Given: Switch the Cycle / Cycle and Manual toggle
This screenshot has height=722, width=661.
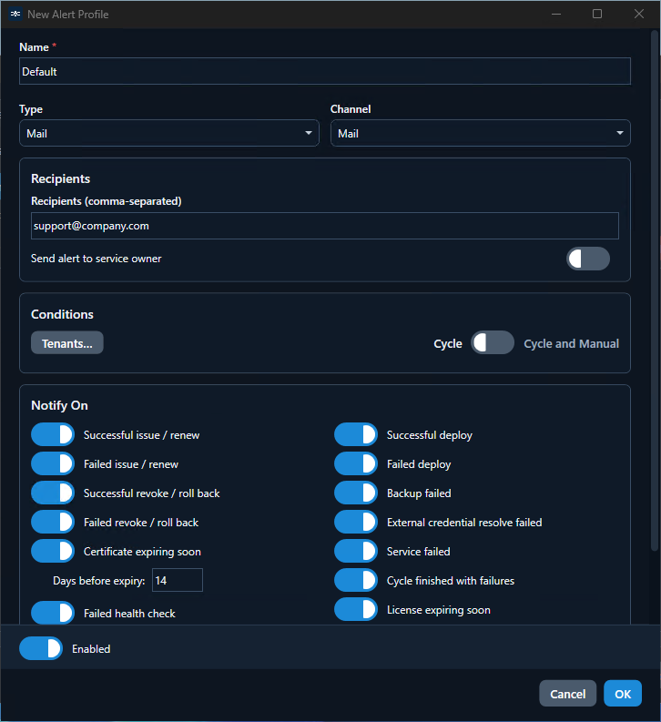Looking at the screenshot, I should [492, 342].
